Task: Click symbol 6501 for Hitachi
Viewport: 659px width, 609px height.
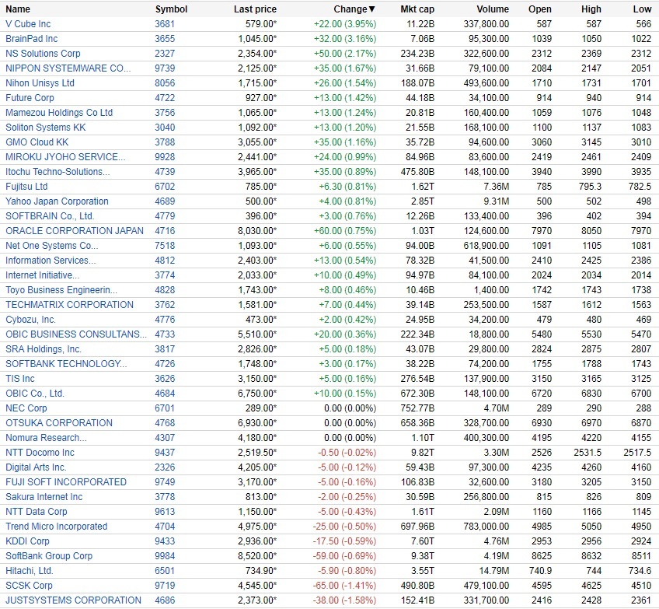Action: [165, 571]
